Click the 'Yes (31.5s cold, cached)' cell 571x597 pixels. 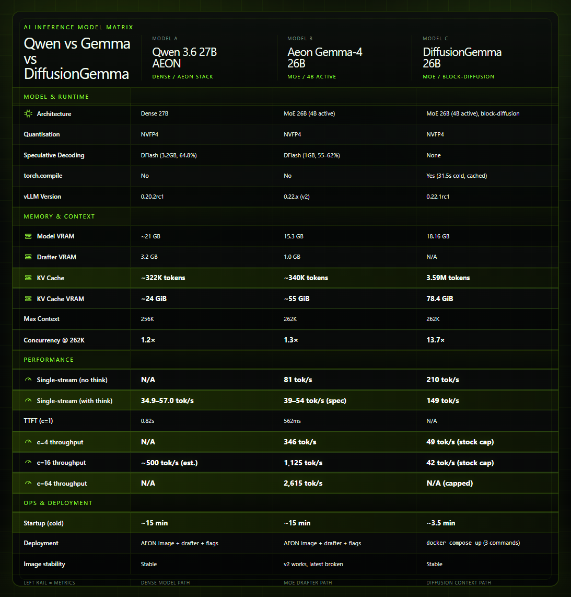[x=457, y=176]
